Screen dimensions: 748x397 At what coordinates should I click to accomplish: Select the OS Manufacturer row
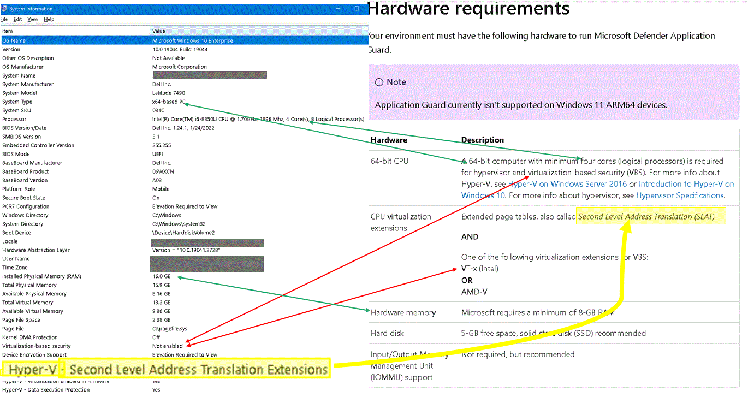tap(184, 67)
